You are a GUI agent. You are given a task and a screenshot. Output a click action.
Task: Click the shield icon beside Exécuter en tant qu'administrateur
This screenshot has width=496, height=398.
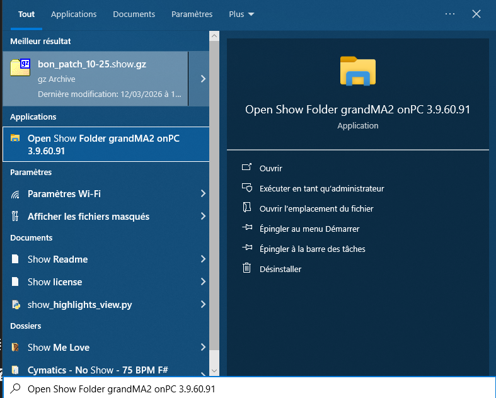247,188
